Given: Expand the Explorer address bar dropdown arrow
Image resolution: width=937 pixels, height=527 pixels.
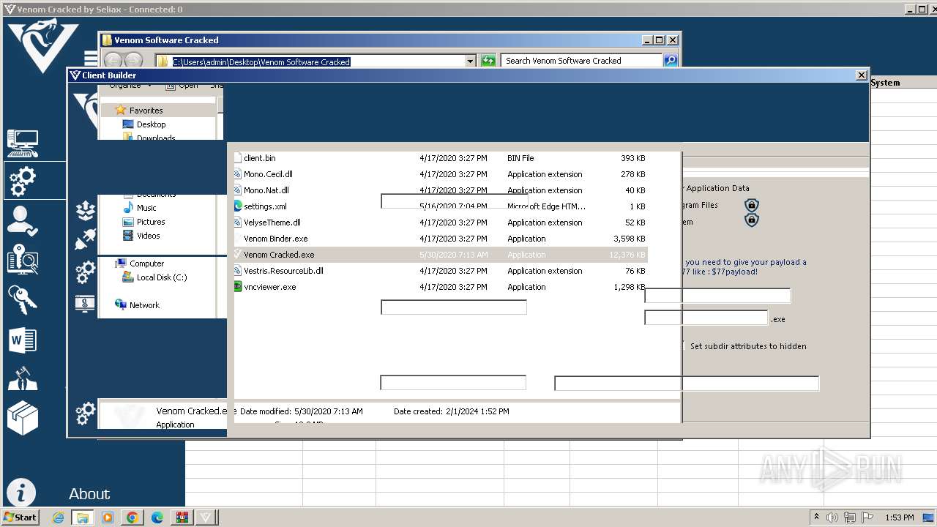Looking at the screenshot, I should [x=470, y=61].
